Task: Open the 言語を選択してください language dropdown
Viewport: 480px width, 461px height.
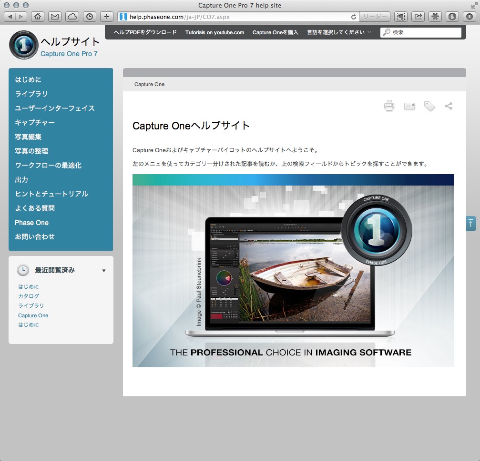Action: 339,32
